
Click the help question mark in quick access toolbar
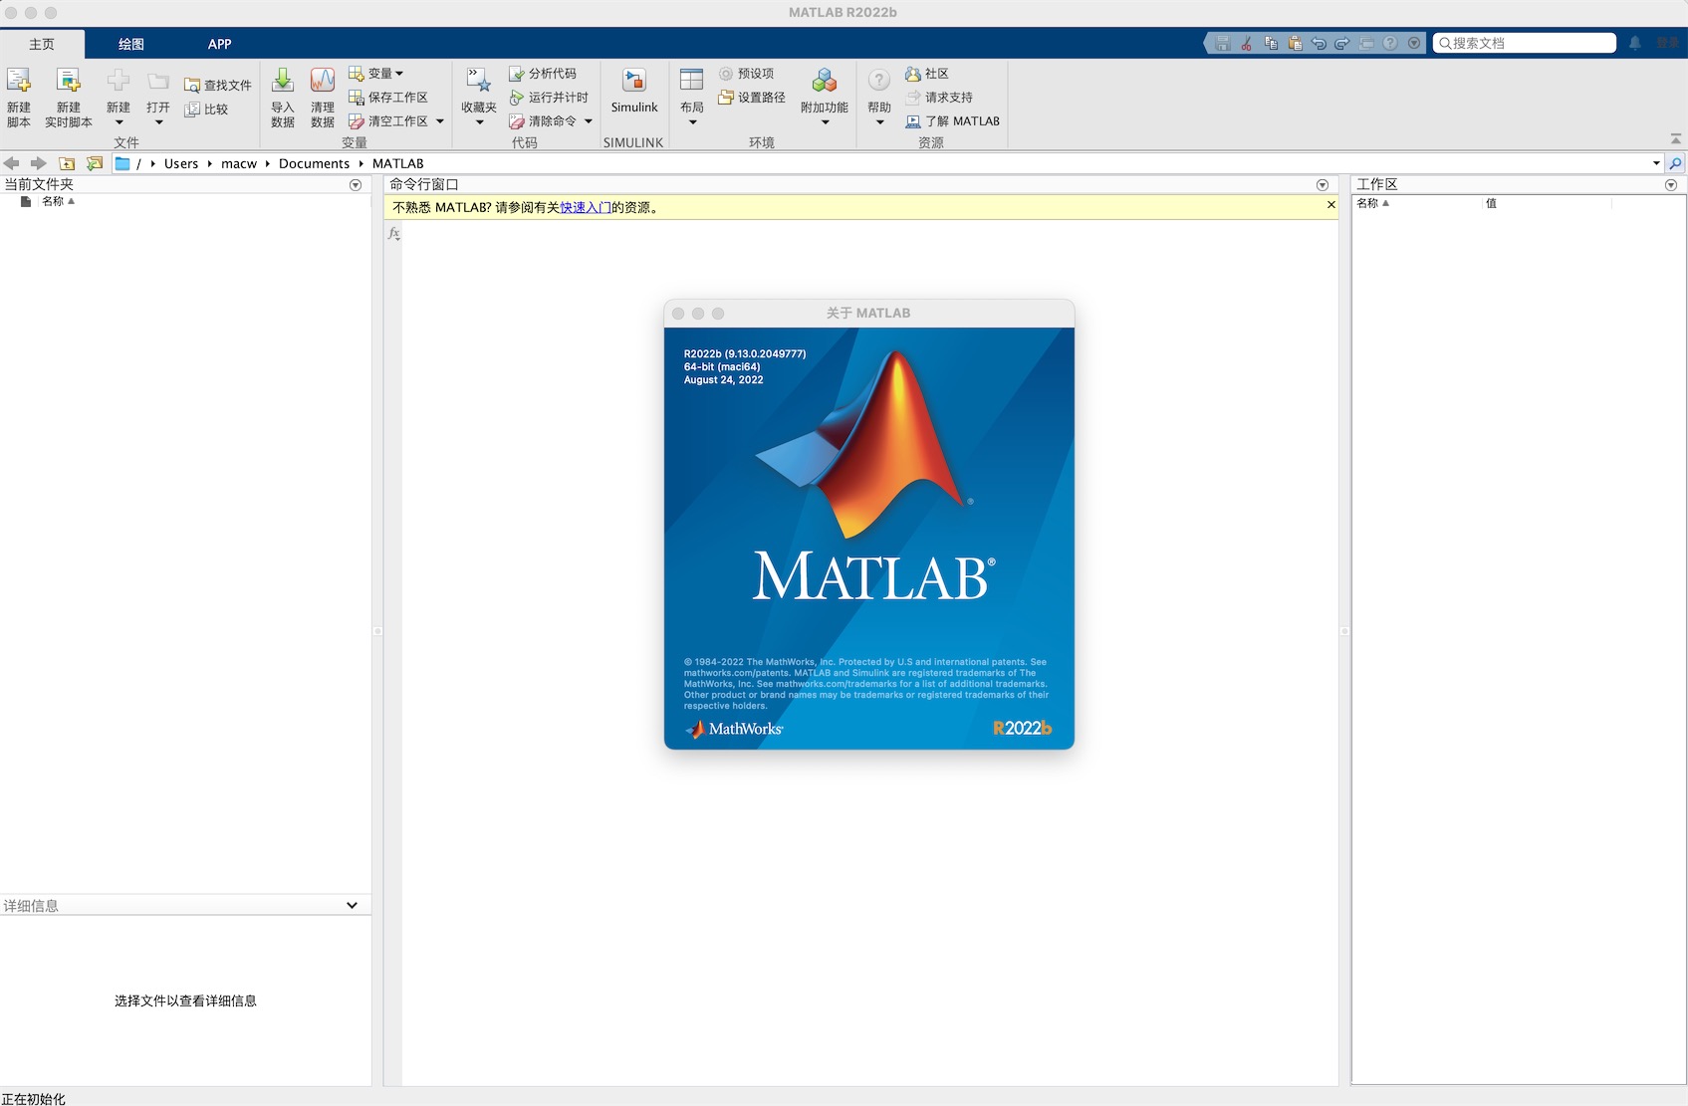1390,44
